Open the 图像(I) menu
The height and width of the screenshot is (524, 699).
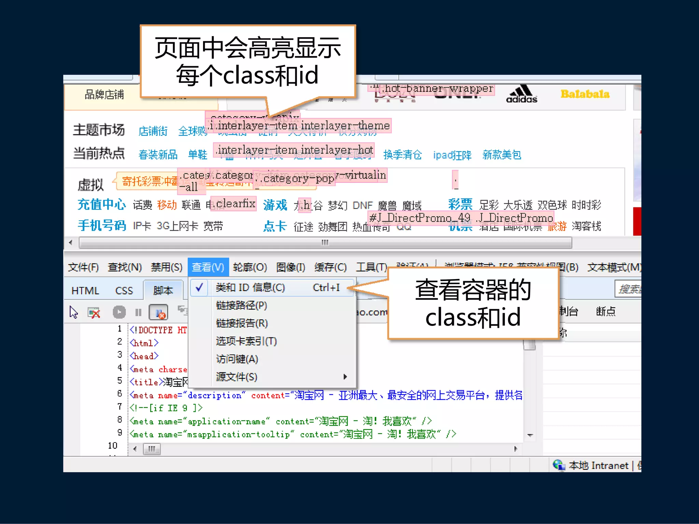[x=291, y=267]
